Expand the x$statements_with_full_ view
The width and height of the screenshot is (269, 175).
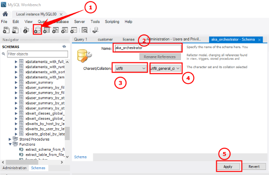(16, 62)
